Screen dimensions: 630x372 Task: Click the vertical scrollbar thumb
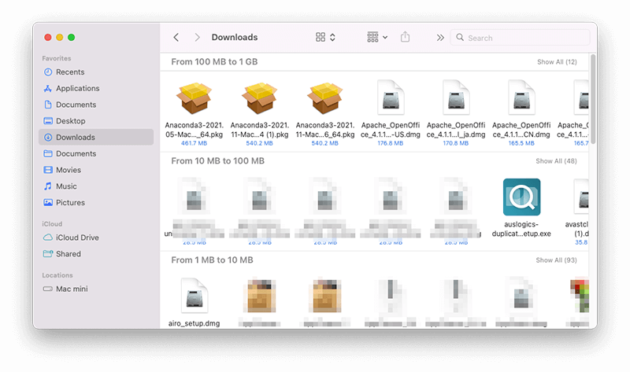pyautogui.click(x=593, y=99)
